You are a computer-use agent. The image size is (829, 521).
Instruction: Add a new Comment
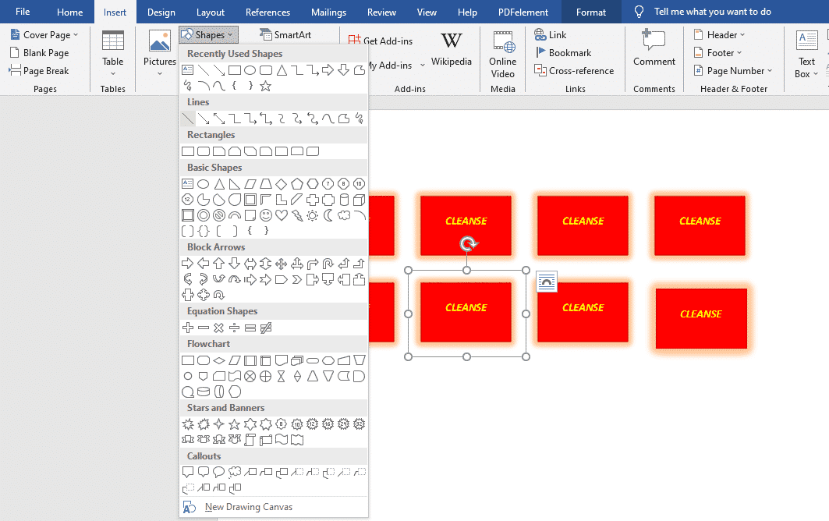pyautogui.click(x=654, y=48)
